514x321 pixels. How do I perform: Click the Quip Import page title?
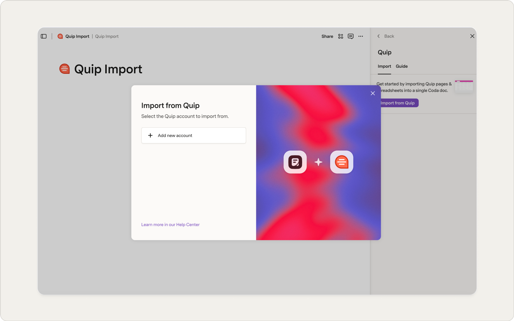108,69
